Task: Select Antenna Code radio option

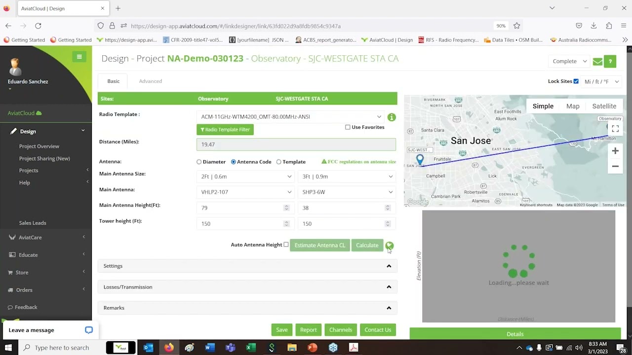Action: [233, 162]
